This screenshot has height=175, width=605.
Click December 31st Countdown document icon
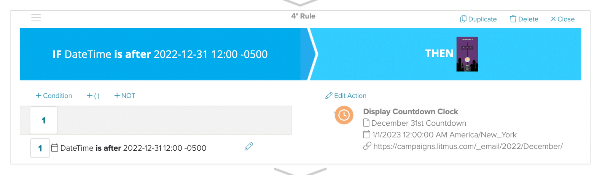click(366, 123)
